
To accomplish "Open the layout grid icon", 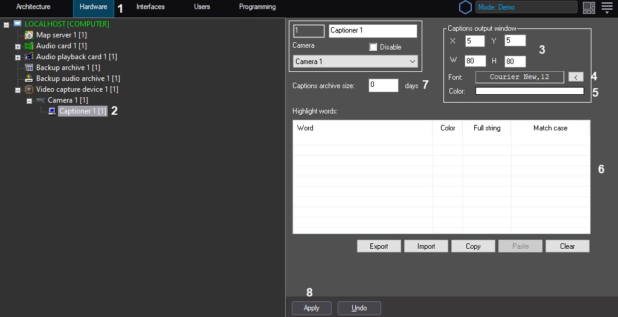I will coord(589,7).
